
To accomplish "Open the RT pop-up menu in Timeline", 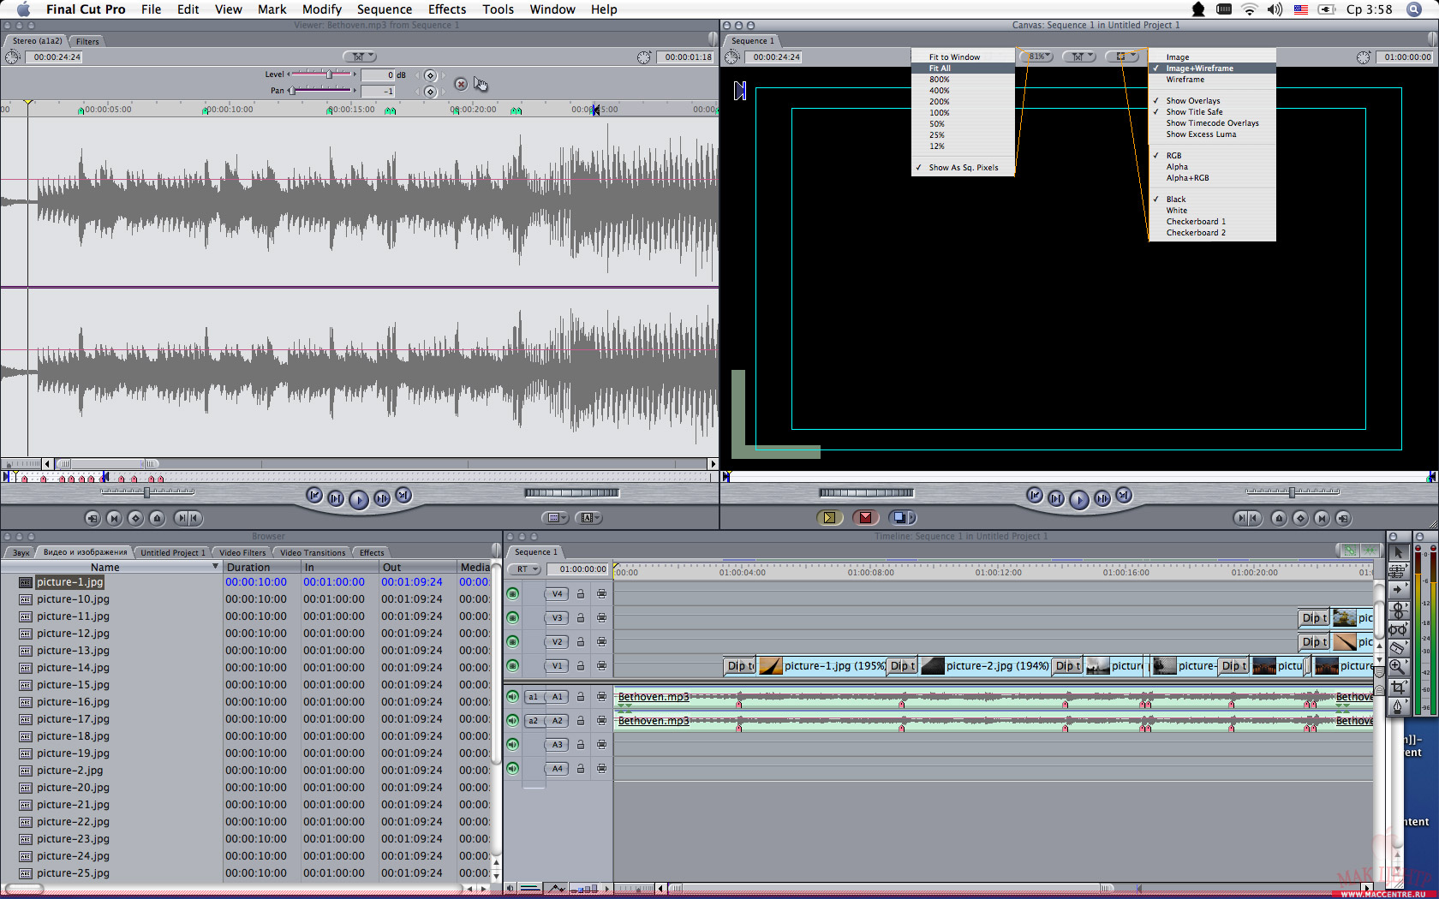I will 525,569.
